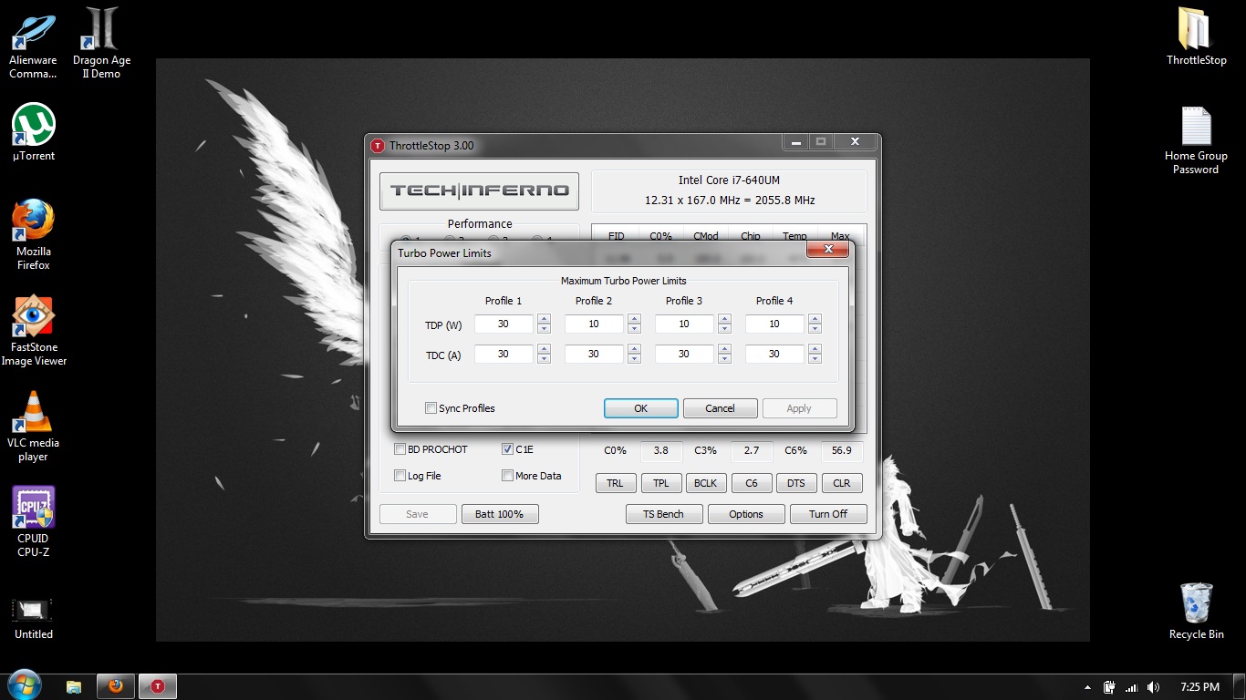This screenshot has height=700, width=1246.
Task: Increase Profile 3 TDC with up arrow
Action: (724, 349)
